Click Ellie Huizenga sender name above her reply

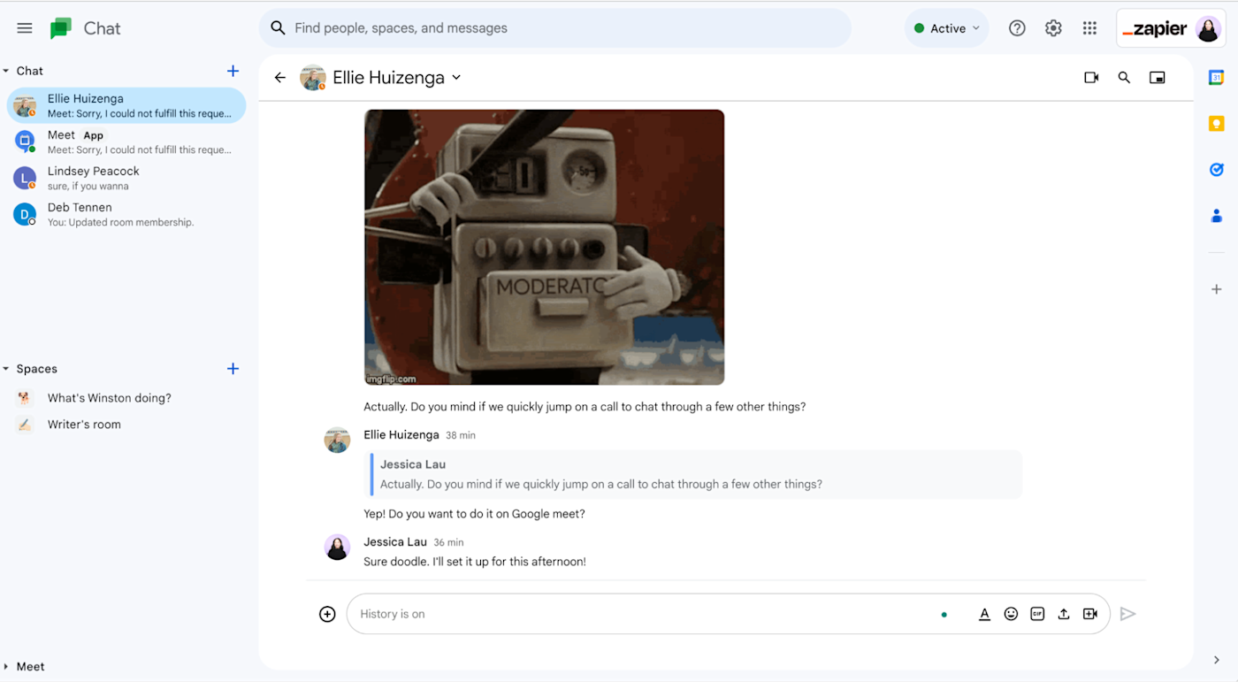401,435
